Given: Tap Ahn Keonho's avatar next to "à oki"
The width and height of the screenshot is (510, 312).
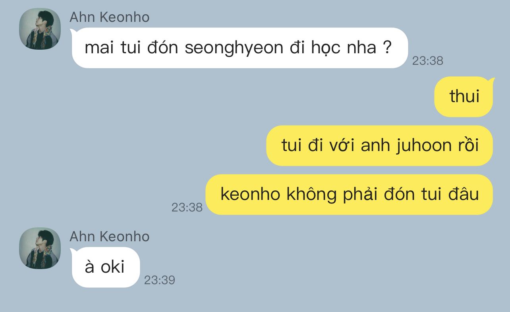Looking at the screenshot, I should tap(40, 248).
